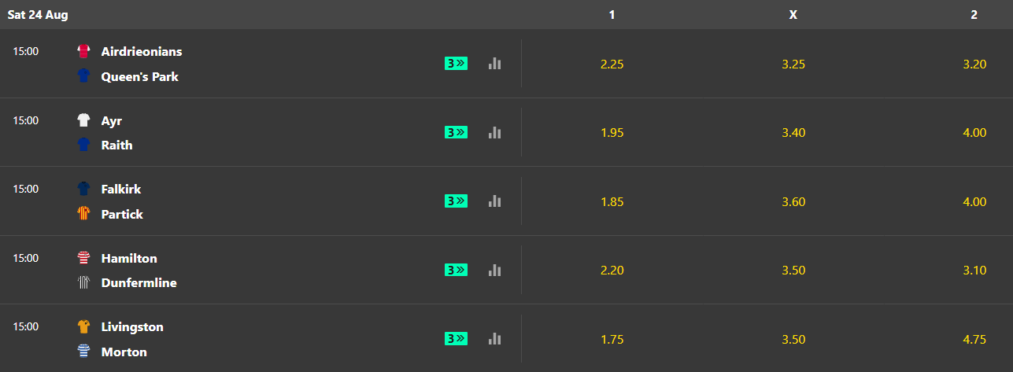Open stats chart for Ayr vs Raith

494,133
